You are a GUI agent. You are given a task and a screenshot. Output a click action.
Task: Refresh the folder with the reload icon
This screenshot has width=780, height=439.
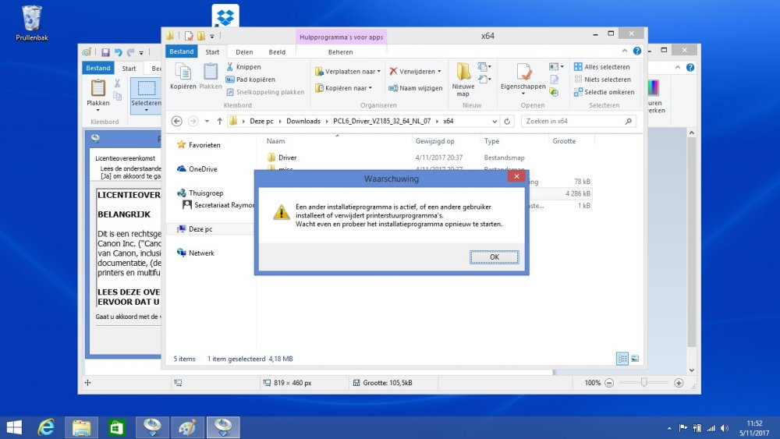tap(508, 122)
